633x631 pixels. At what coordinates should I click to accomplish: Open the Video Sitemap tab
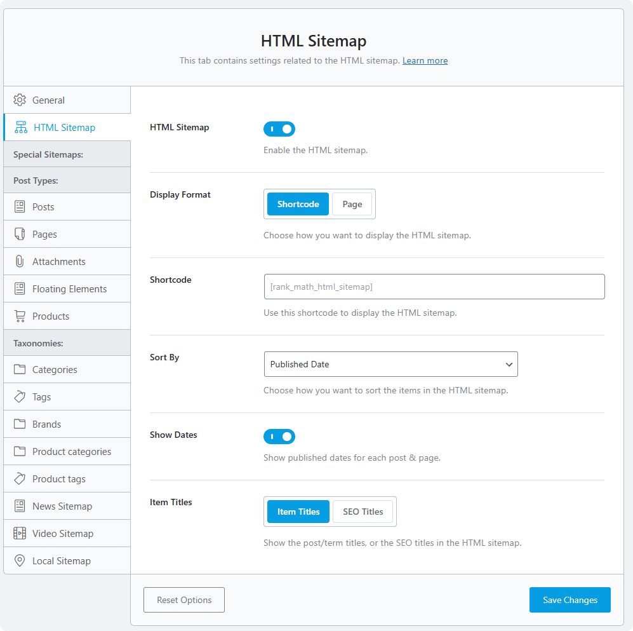pos(67,533)
